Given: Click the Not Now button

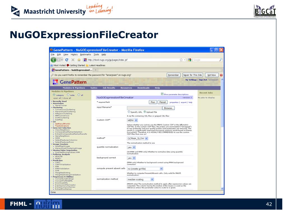Looking at the screenshot, I should click(x=212, y=75).
